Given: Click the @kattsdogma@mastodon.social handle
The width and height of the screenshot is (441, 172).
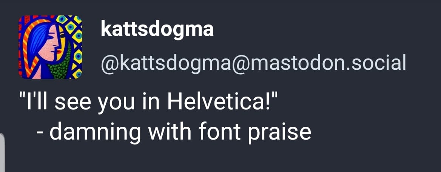Looking at the screenshot, I should pyautogui.click(x=253, y=63).
